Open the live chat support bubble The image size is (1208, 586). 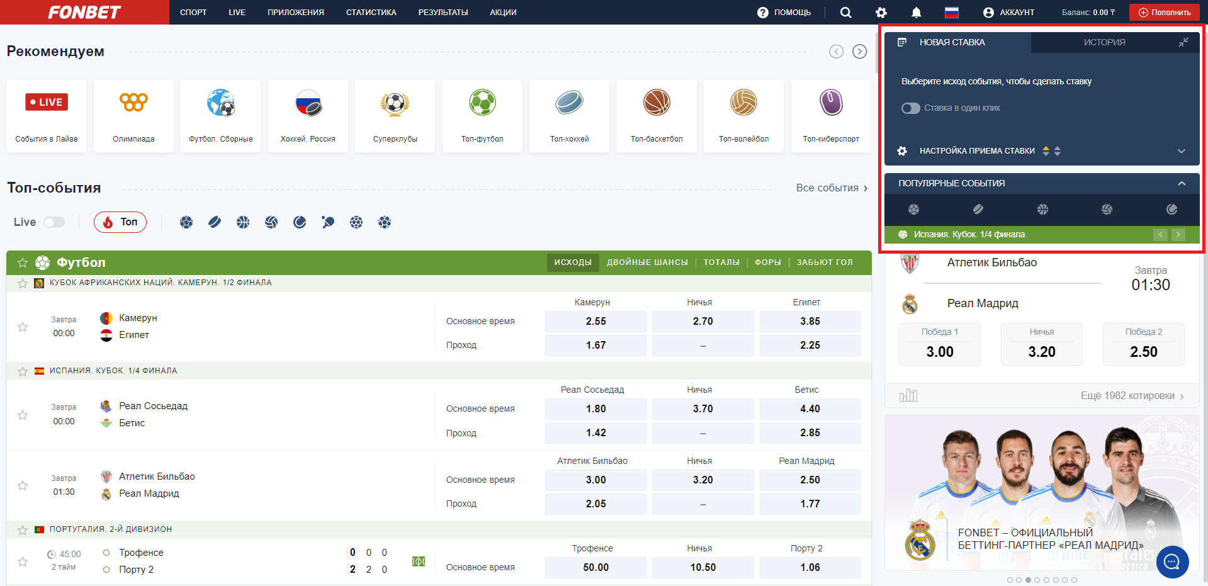pyautogui.click(x=1172, y=561)
